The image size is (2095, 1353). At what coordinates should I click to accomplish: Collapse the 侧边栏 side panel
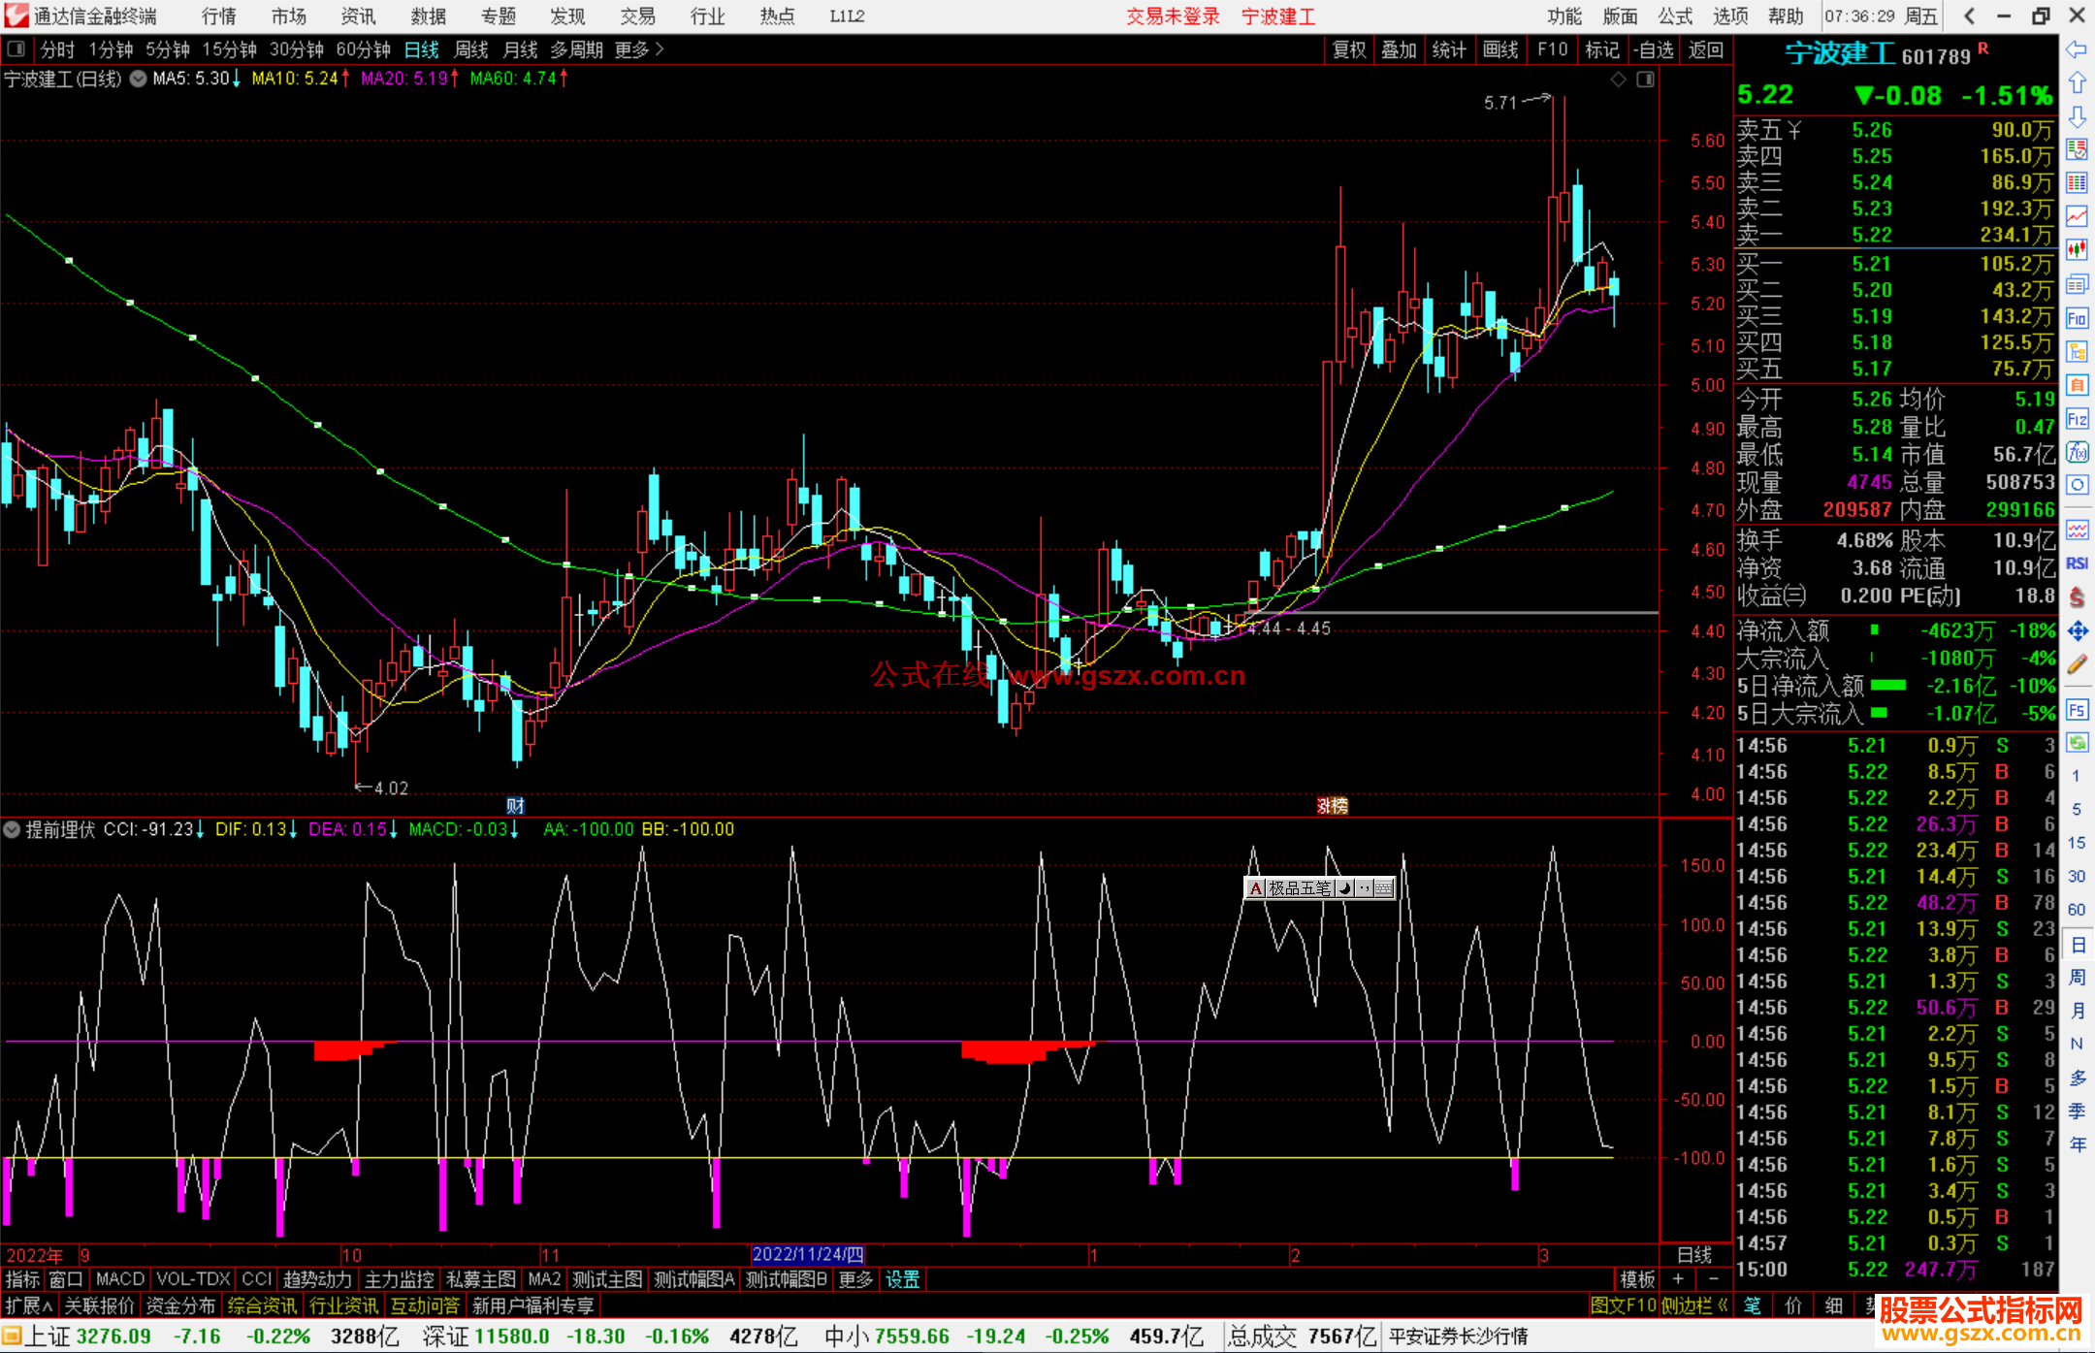(1695, 1305)
